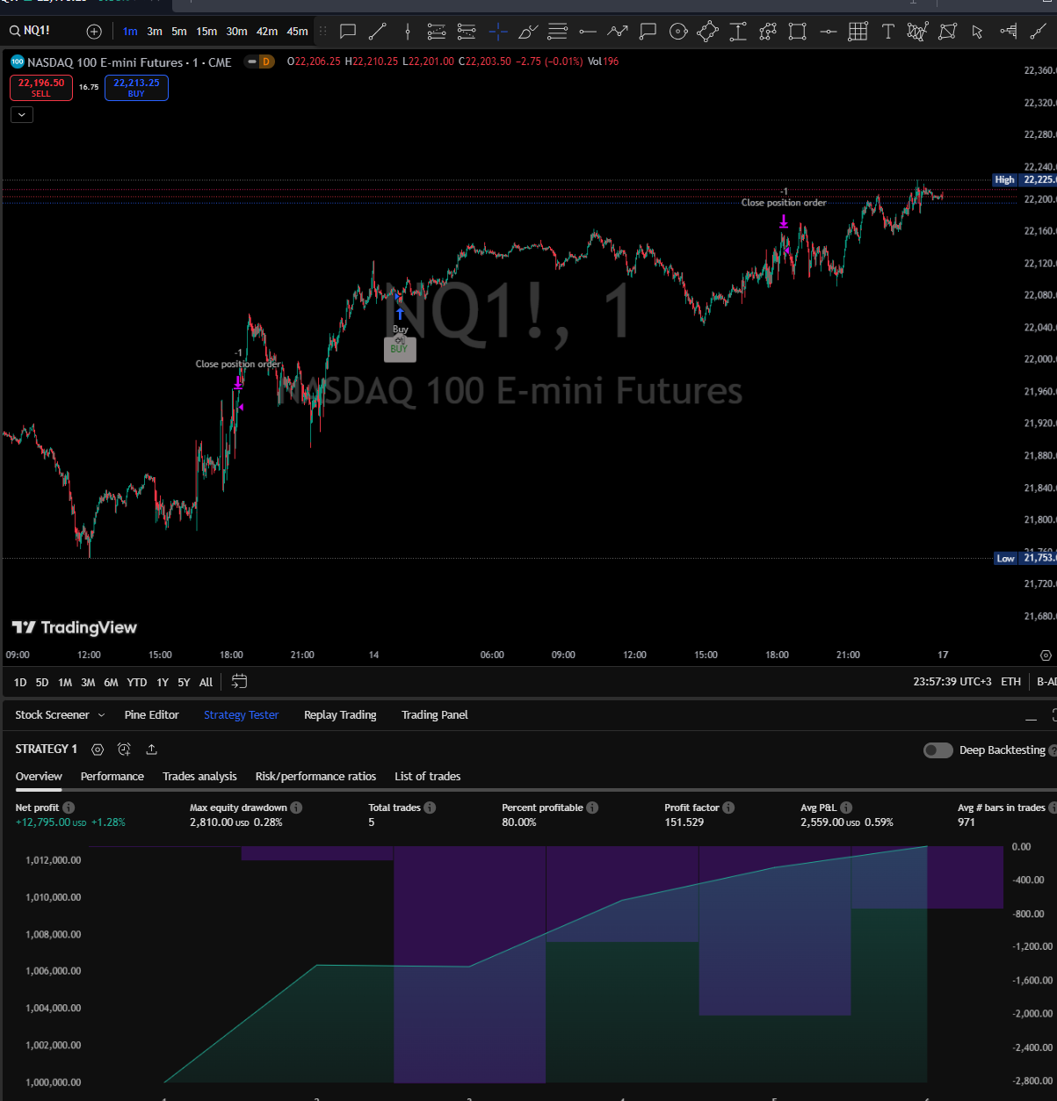Select the circle ellipse drawing tool
The image size is (1057, 1101).
[678, 32]
